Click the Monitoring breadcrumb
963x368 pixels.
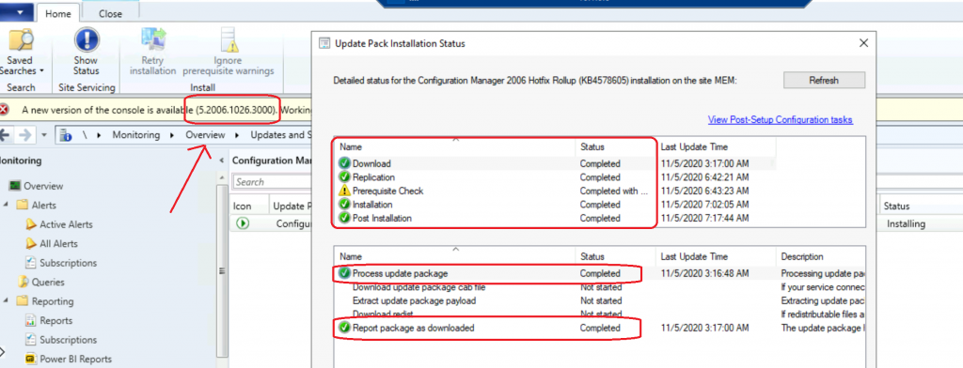coord(135,135)
